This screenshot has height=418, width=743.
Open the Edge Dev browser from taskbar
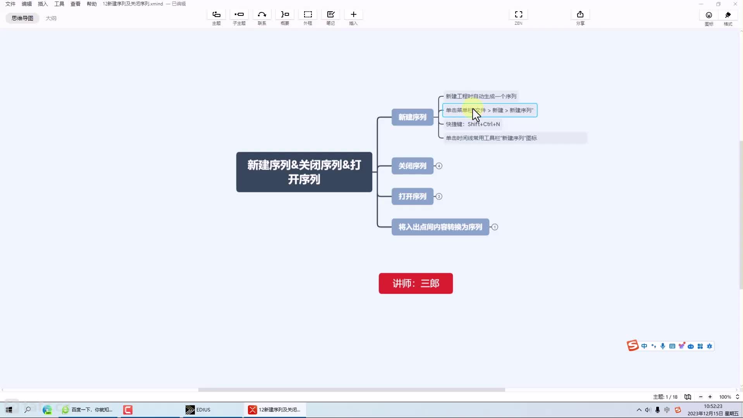pyautogui.click(x=47, y=409)
